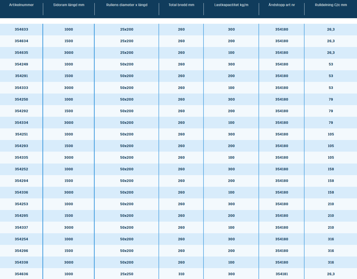Viewport: 357px width, 279px height.
Task: Click load capacity 200 in 354291 row
Action: (231, 76)
